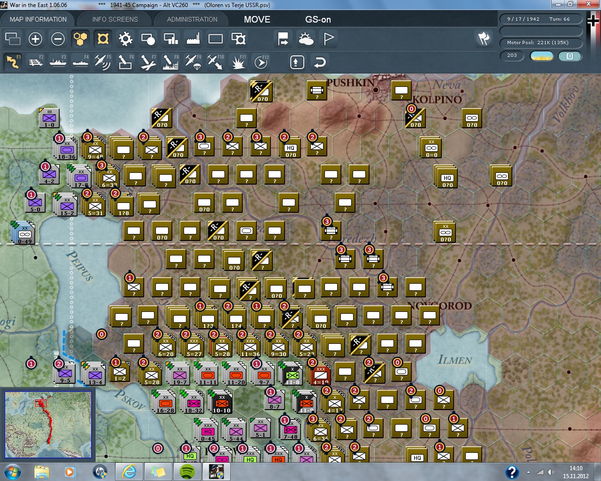Image resolution: width=601 pixels, height=481 pixels.
Task: Click the yellow-and-blue pill indicator
Action: coord(541,56)
